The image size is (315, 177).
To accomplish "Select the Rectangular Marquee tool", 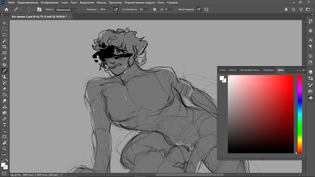I will coord(4,29).
